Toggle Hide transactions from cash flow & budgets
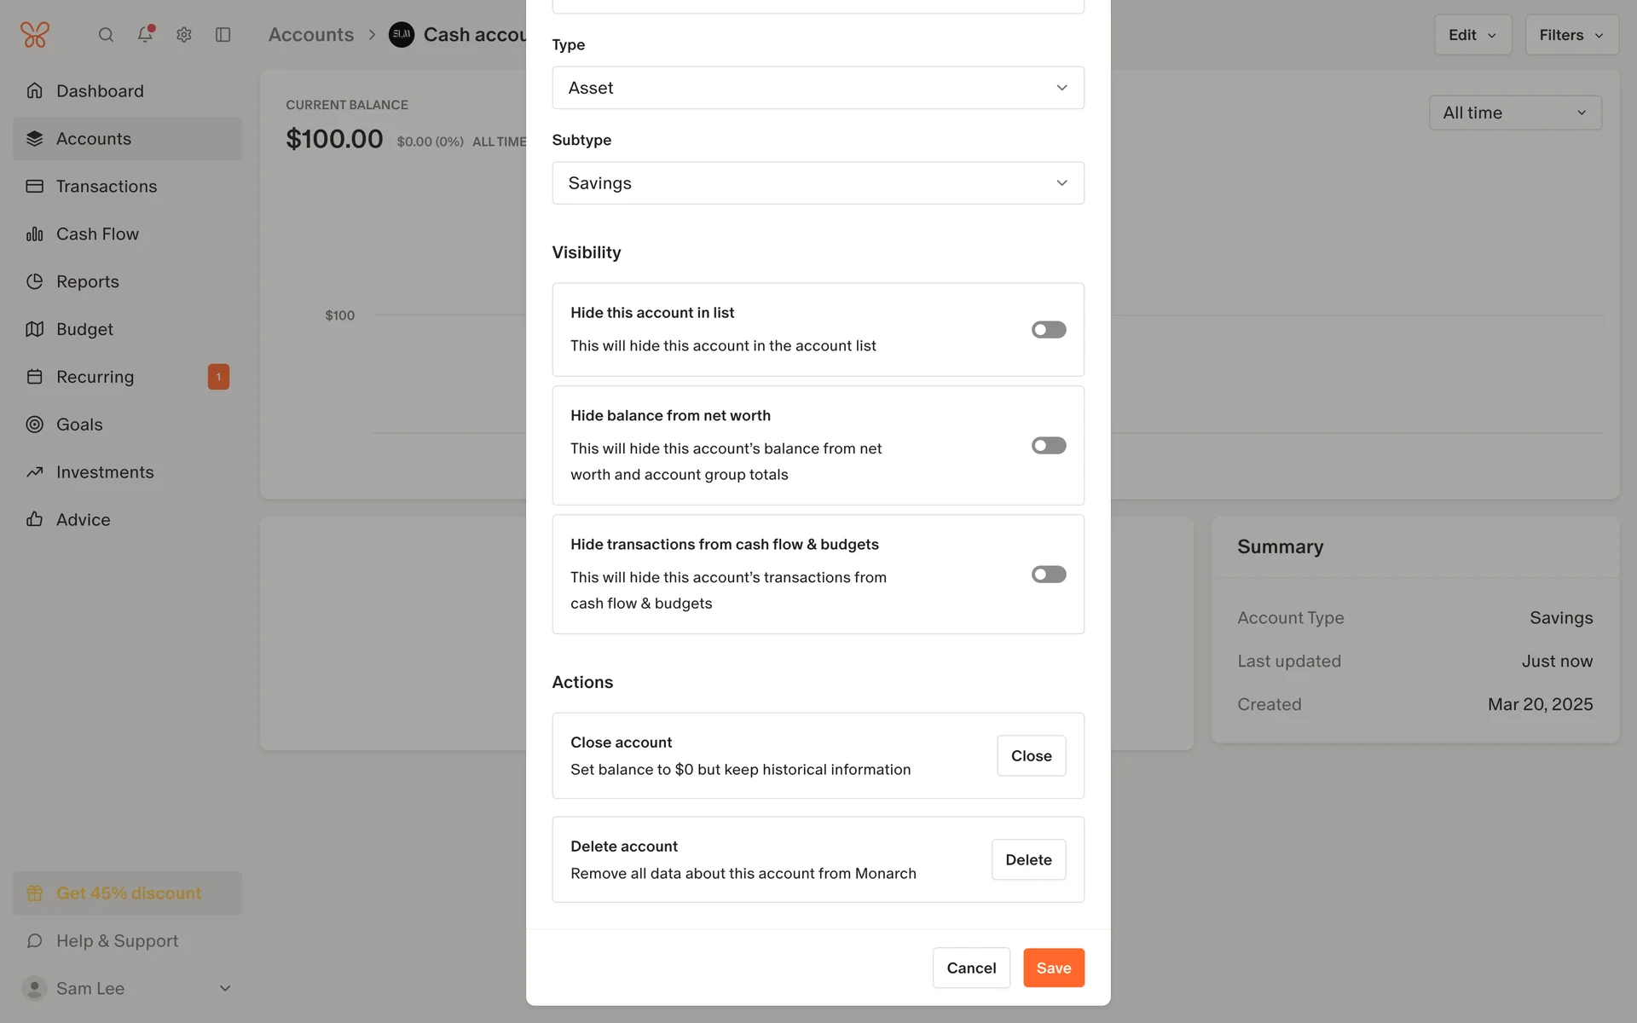Image resolution: width=1637 pixels, height=1023 pixels. pyautogui.click(x=1049, y=575)
